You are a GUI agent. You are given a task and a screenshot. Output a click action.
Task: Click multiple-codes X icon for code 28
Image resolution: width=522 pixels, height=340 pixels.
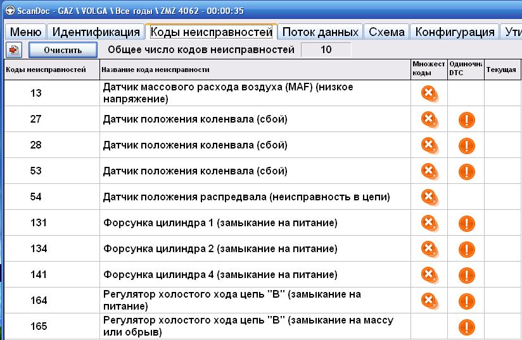[x=429, y=145]
